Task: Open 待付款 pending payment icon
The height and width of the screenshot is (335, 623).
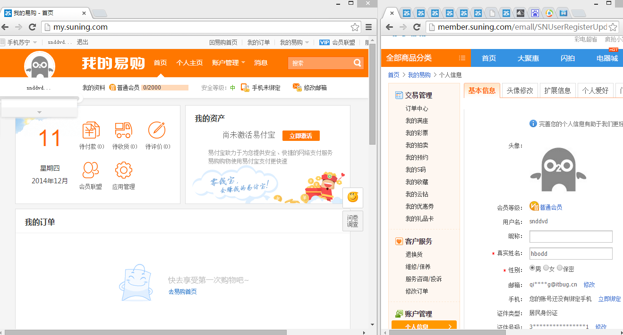Action: point(91,130)
